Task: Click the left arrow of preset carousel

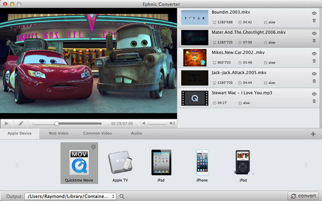Action: coord(17,165)
